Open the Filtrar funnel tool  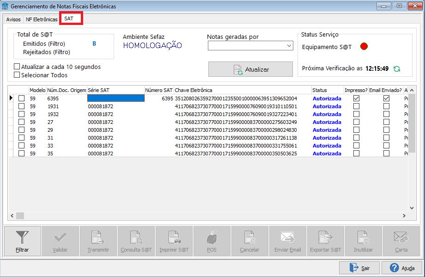click(x=23, y=241)
